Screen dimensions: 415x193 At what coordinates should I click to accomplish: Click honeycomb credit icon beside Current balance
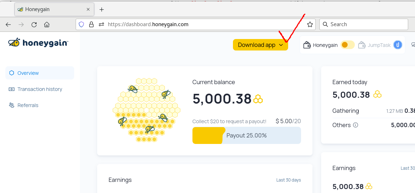[258, 99]
